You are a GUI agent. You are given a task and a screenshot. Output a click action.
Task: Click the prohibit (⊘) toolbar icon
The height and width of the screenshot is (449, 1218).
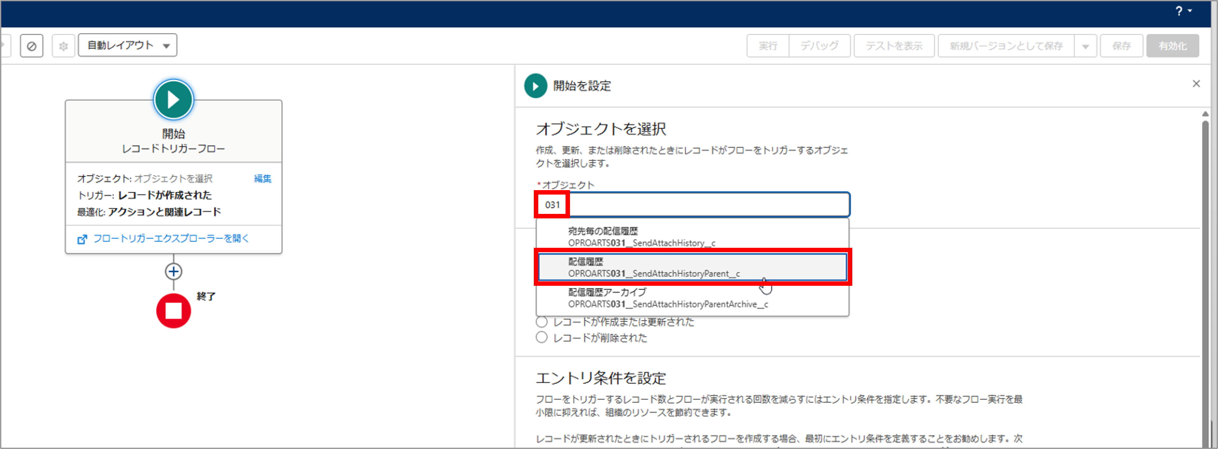point(31,45)
